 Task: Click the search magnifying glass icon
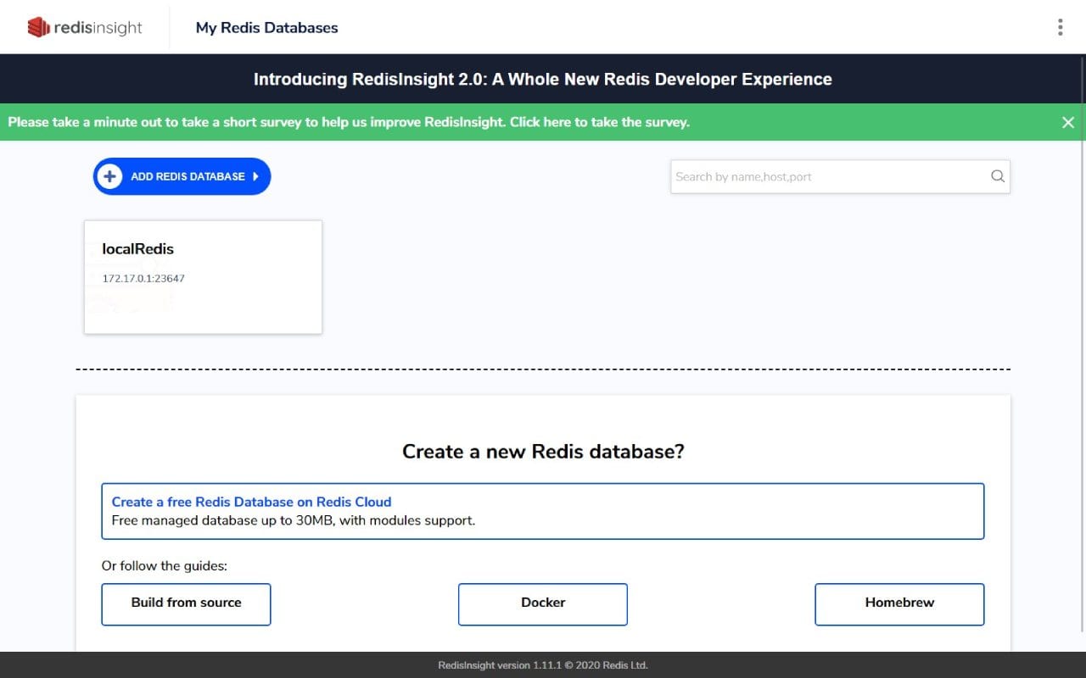click(x=997, y=176)
